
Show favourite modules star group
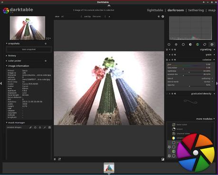[x=176, y=44]
